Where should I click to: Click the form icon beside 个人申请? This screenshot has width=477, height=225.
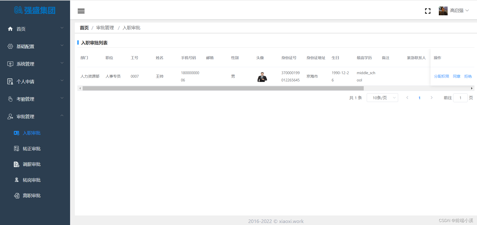(10, 81)
